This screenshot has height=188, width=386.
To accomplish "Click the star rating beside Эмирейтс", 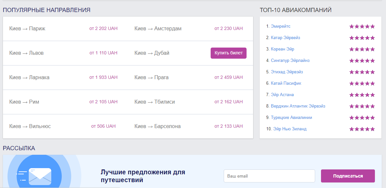I will click(x=362, y=26).
